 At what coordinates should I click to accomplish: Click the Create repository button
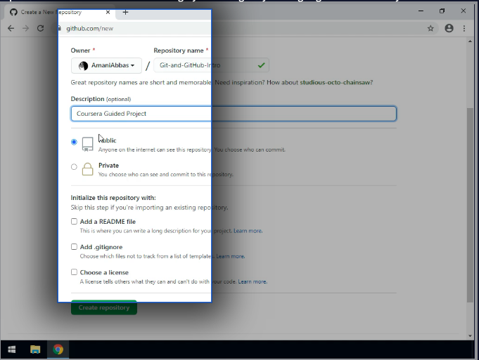pos(104,307)
